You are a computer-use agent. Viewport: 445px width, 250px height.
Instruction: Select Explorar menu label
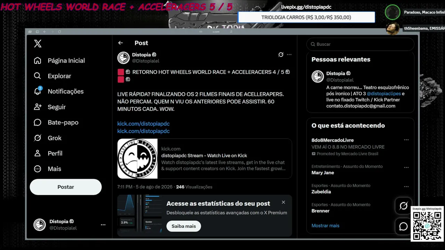tap(59, 76)
